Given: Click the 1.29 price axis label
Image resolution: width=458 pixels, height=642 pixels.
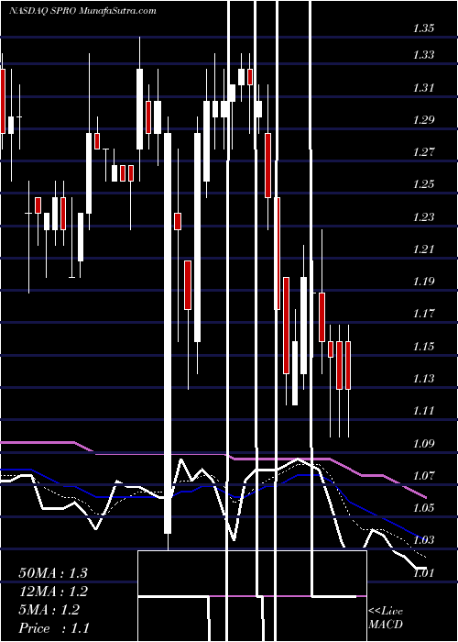Looking at the screenshot, I should (x=423, y=120).
